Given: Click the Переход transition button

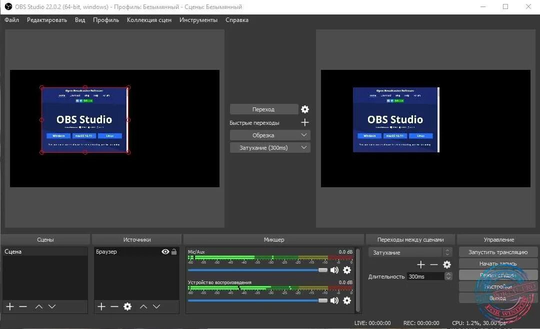Looking at the screenshot, I should pos(264,109).
